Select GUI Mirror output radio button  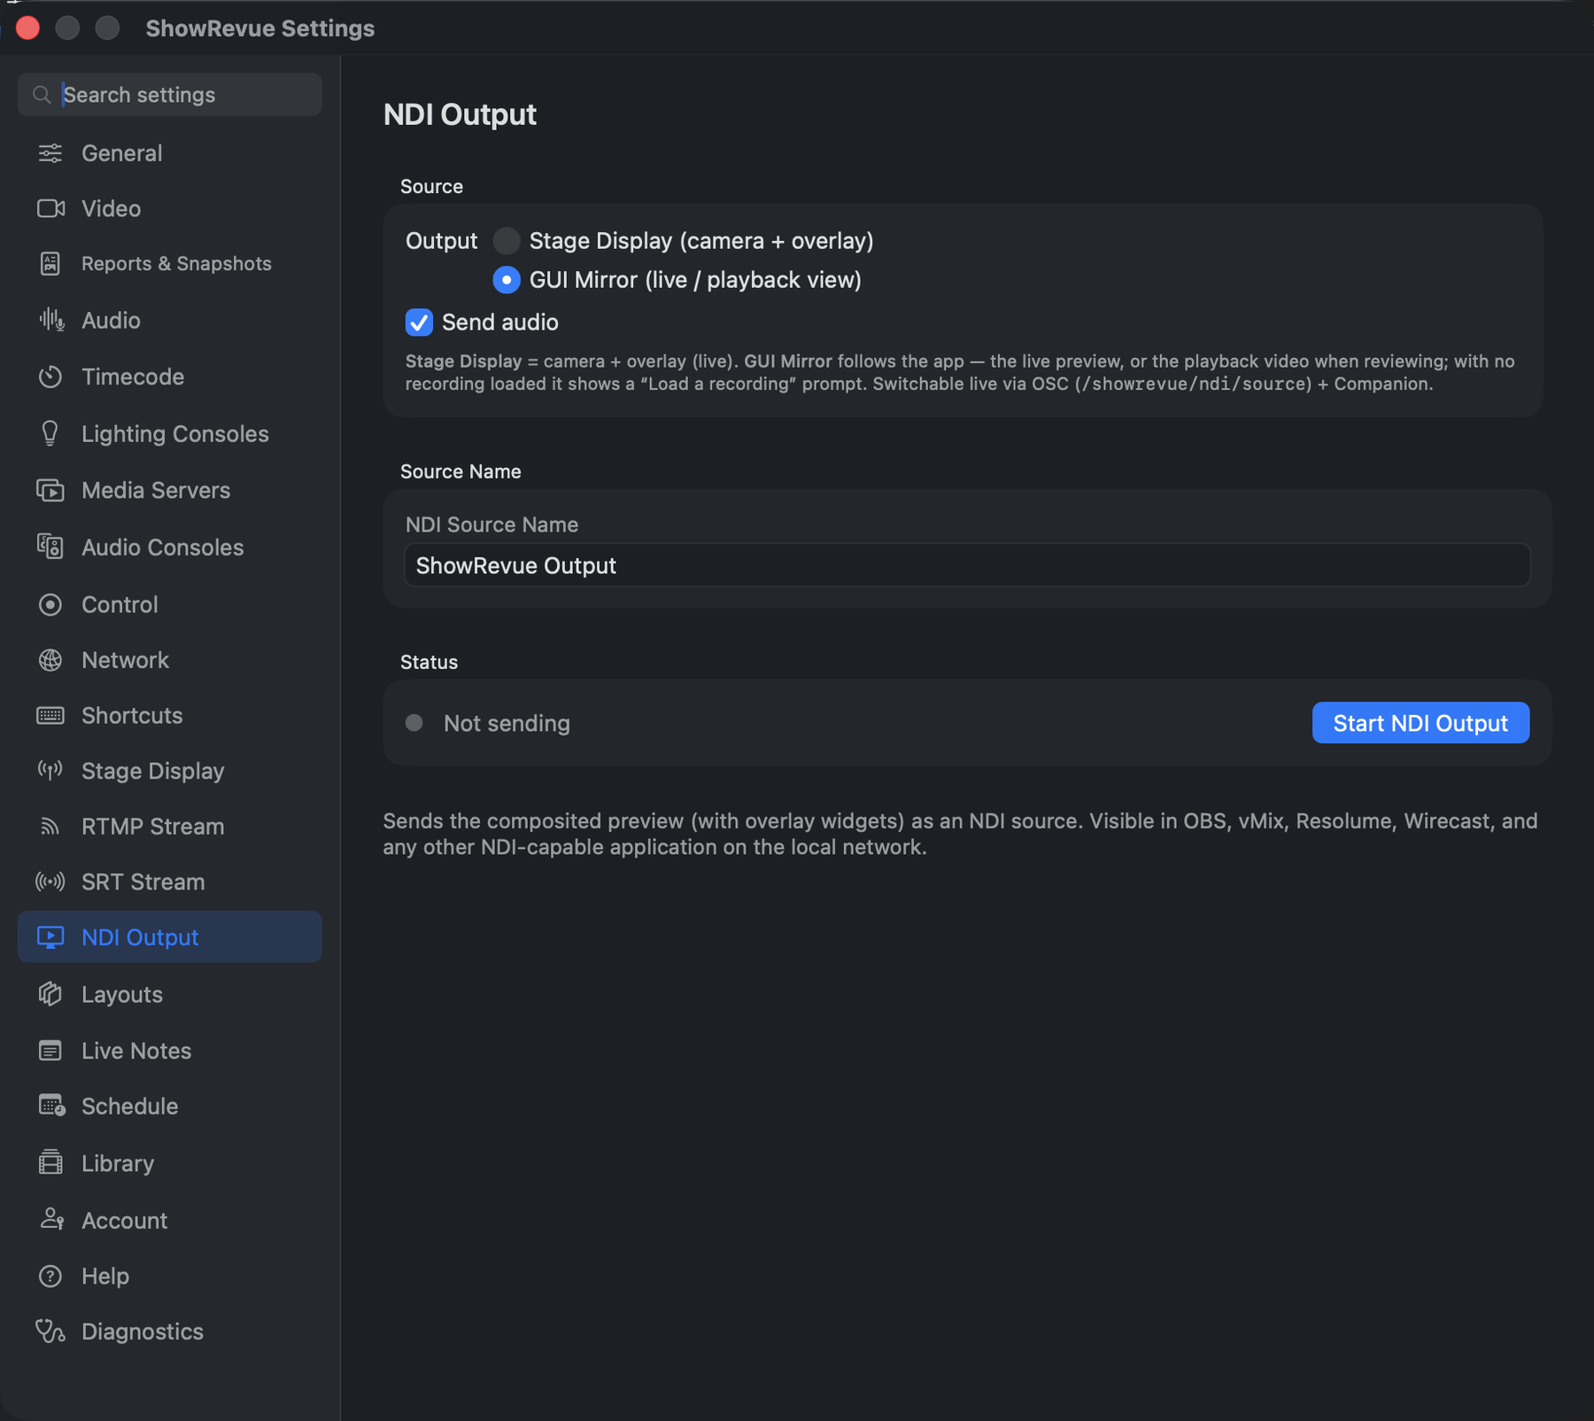[507, 280]
